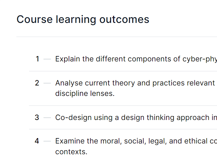Click the dash beside outcome number 4
Viewport: 217px width, 163px height.
[x=47, y=141]
